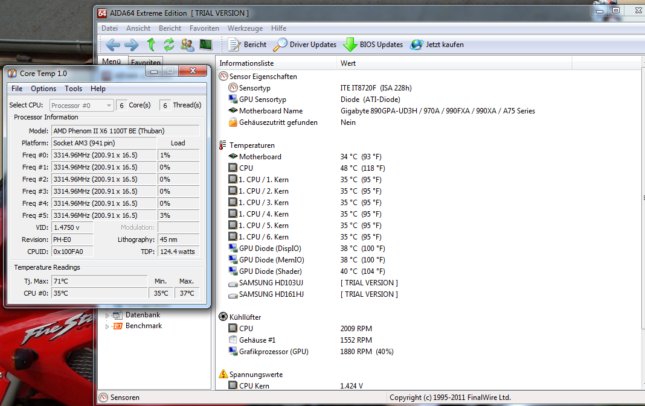Click the Wert column header
The height and width of the screenshot is (406, 645).
tap(454, 63)
